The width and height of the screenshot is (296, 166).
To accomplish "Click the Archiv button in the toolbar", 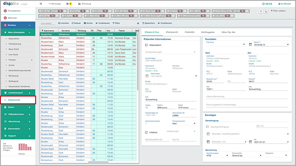I will 88,23.
